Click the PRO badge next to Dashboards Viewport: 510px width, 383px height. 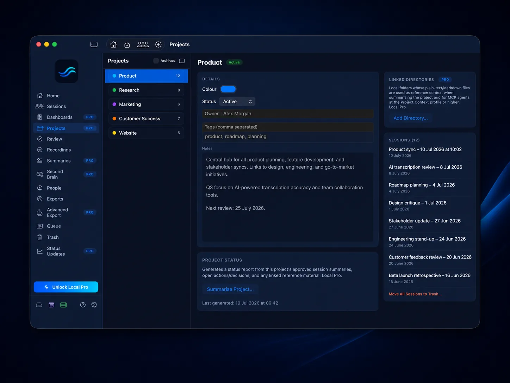tap(90, 117)
